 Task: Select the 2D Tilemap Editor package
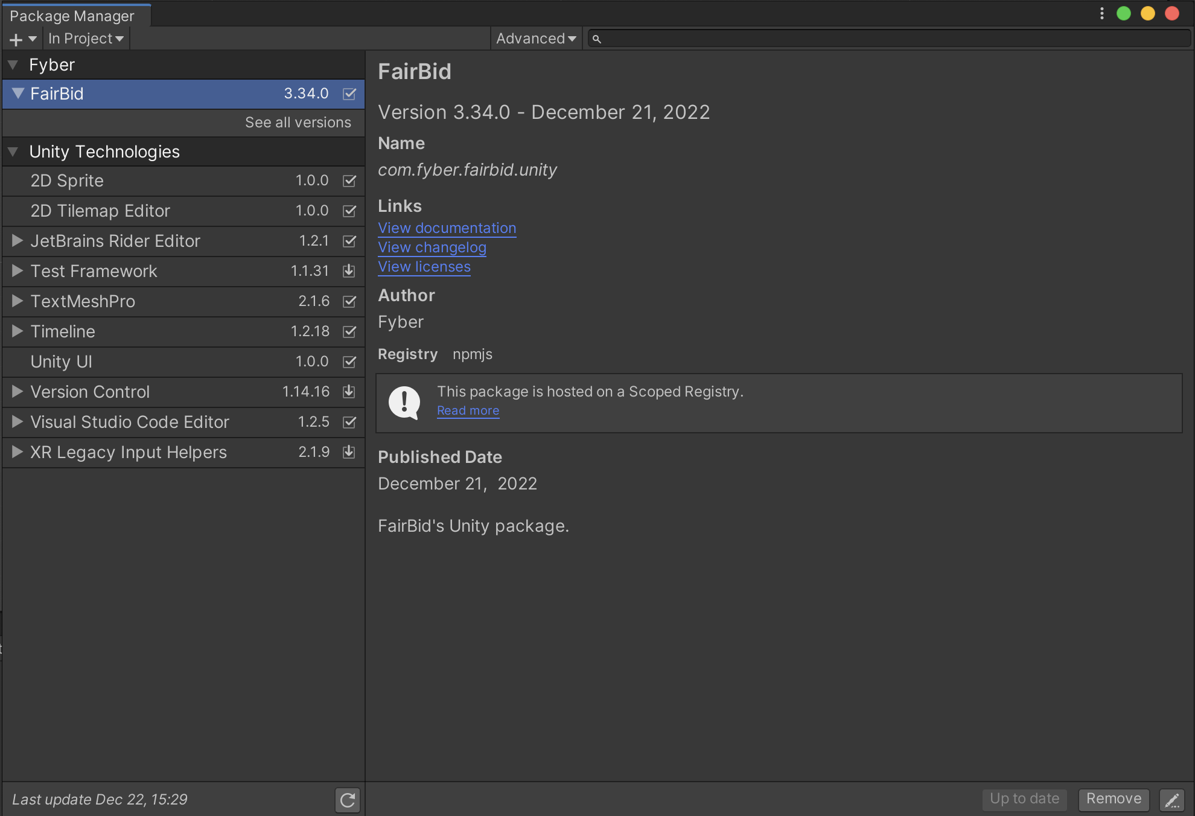183,211
